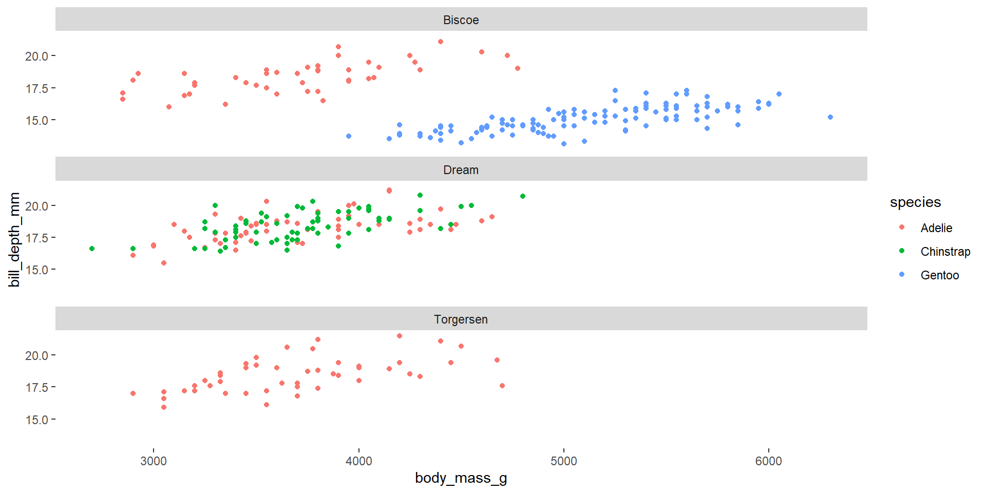Click the heaviest Gentoo point in Biscoe panel
This screenshot has width=986, height=493.
(x=830, y=117)
